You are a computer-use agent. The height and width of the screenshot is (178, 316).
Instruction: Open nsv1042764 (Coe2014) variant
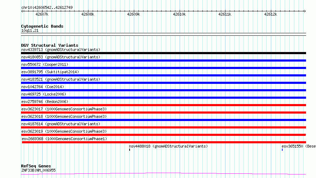click(x=43, y=87)
